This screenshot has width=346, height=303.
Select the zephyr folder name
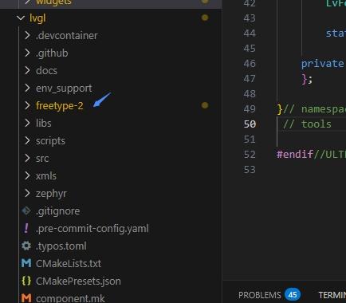[51, 194]
